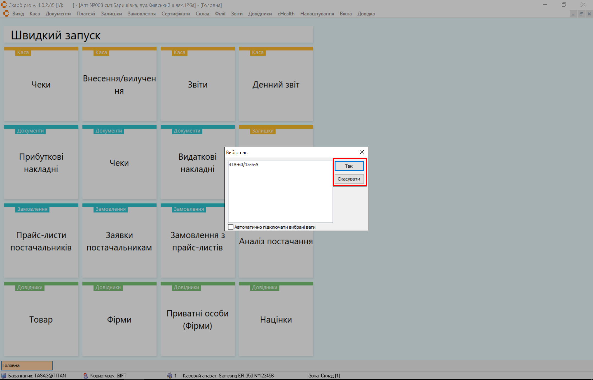Open the Денний звіт tile

(x=276, y=84)
